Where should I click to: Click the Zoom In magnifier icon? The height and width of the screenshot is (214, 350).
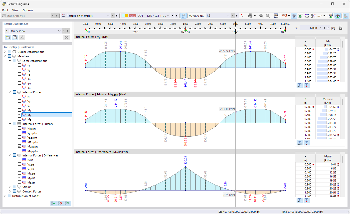(261, 16)
